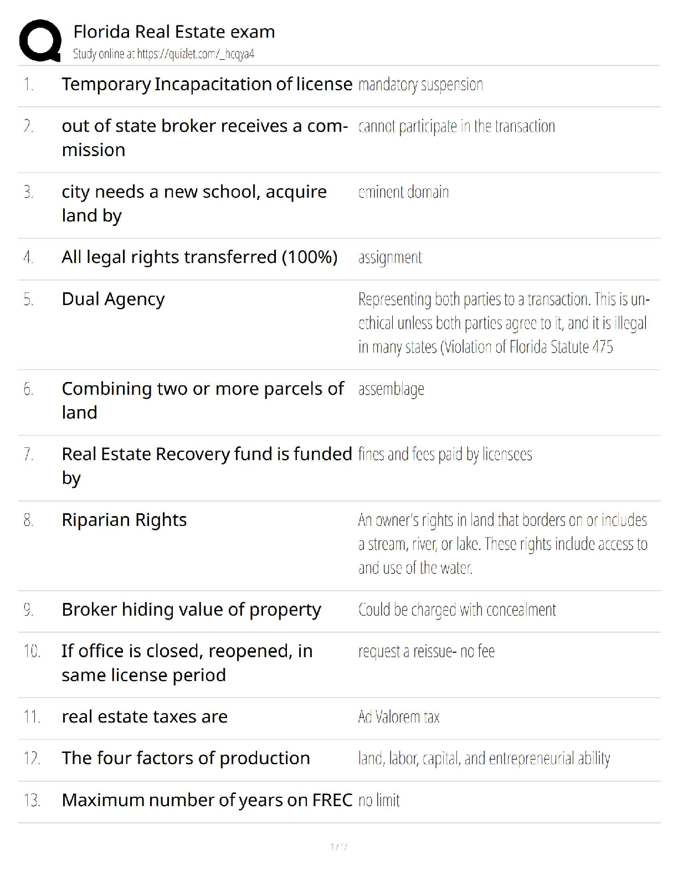Select 'Real Estate Recovery fund is funded by'
This screenshot has height=877, width=678.
[207, 466]
